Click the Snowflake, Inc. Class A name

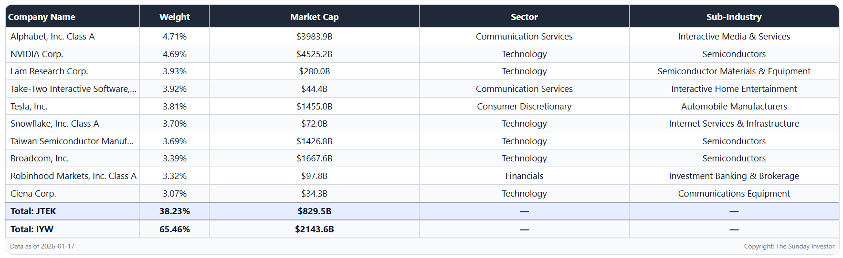55,124
